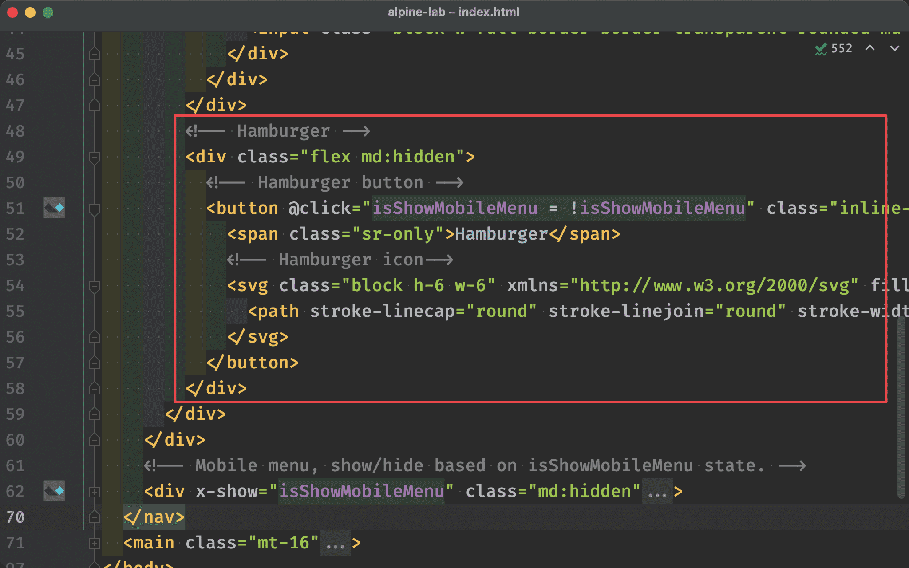Click fold end marker on line 47
Screen dimensions: 909x568
94,106
